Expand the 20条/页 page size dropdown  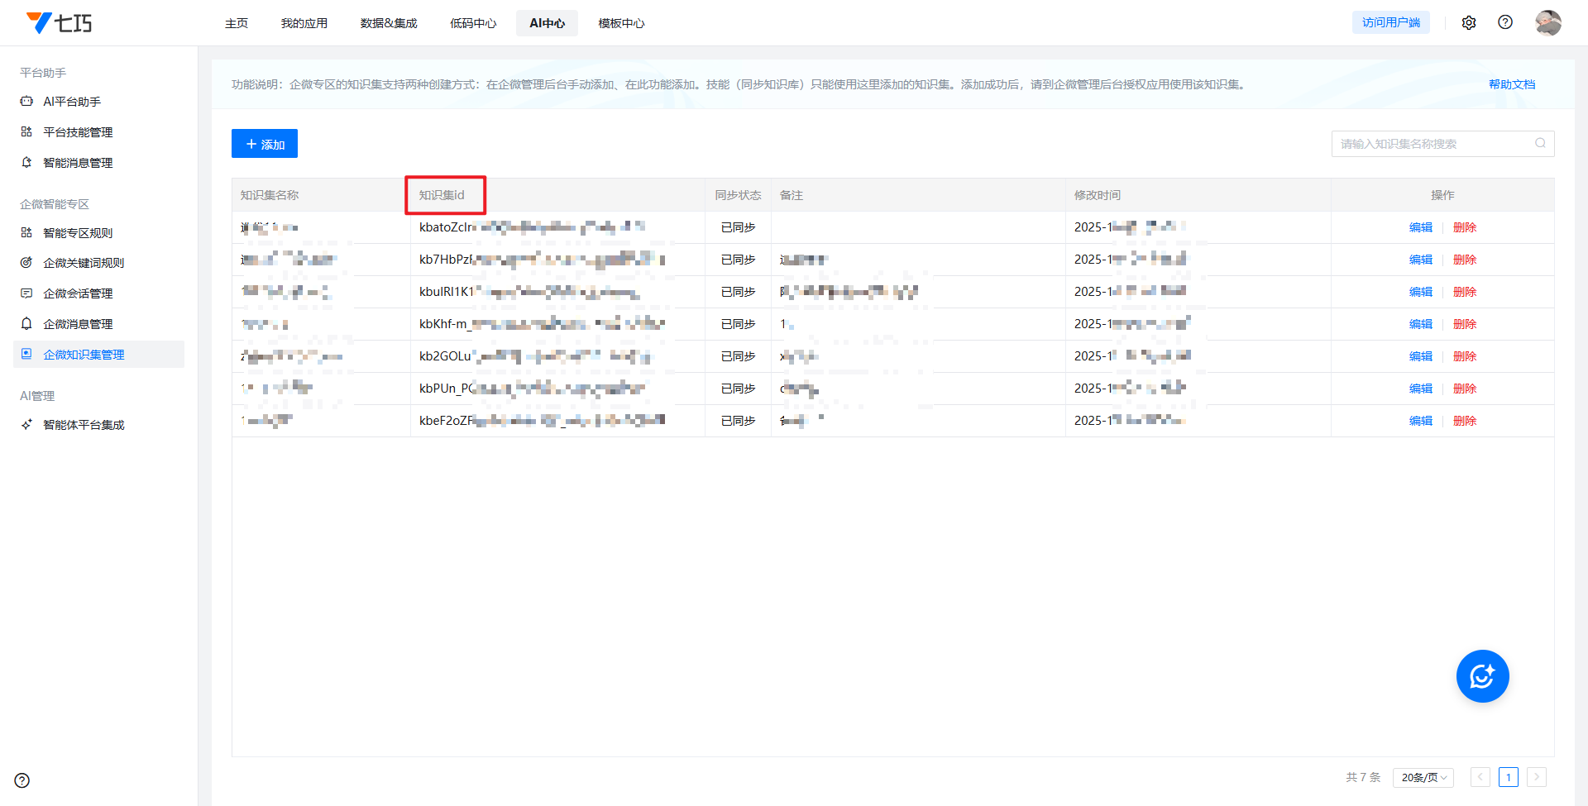[x=1423, y=777]
